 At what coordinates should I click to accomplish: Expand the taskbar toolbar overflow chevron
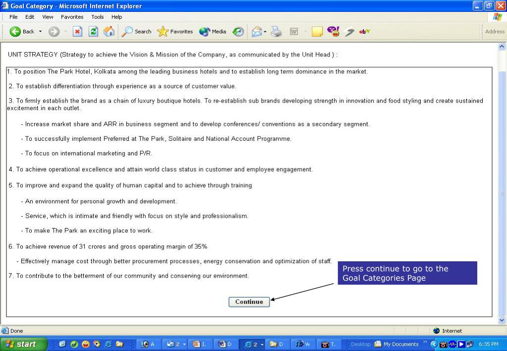(425, 342)
